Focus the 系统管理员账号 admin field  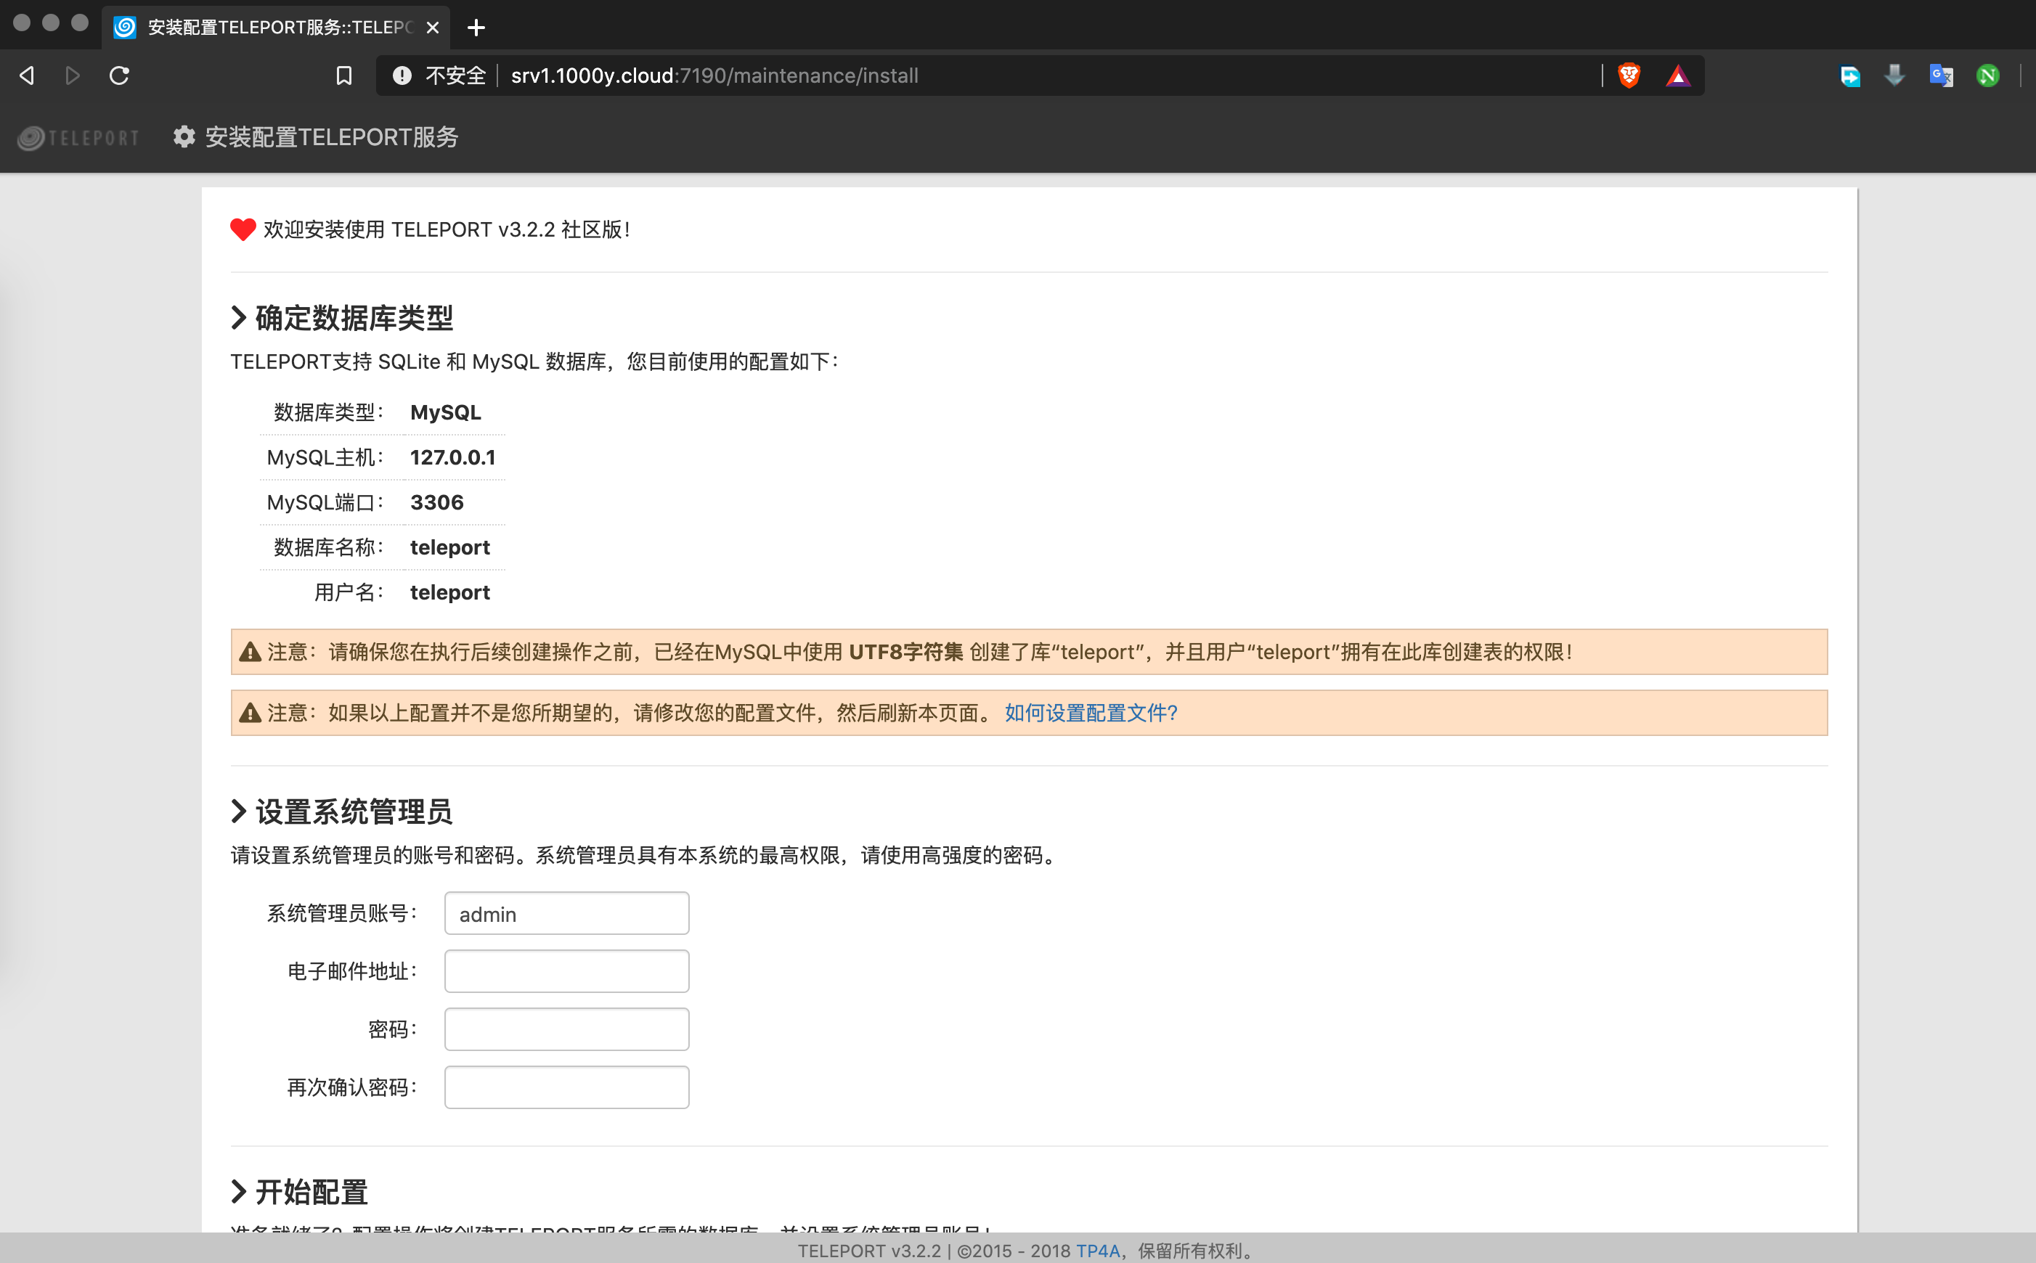566,914
